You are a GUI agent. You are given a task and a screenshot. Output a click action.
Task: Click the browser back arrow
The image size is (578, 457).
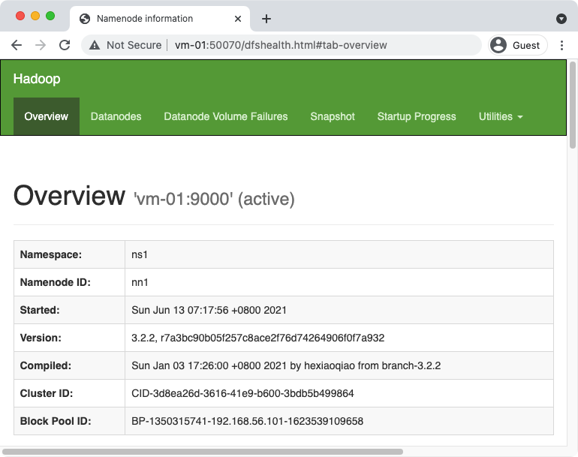(x=17, y=45)
